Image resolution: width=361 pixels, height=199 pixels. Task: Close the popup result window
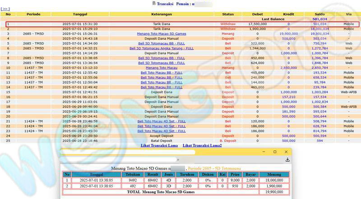coord(286,152)
